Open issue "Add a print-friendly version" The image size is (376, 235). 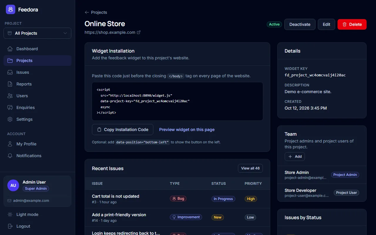click(119, 215)
